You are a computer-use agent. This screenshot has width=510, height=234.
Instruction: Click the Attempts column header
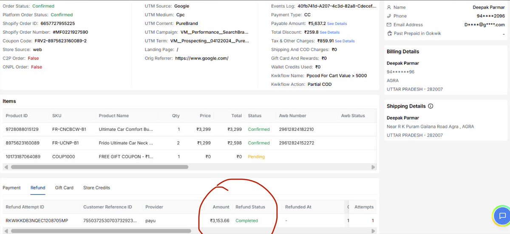364,207
